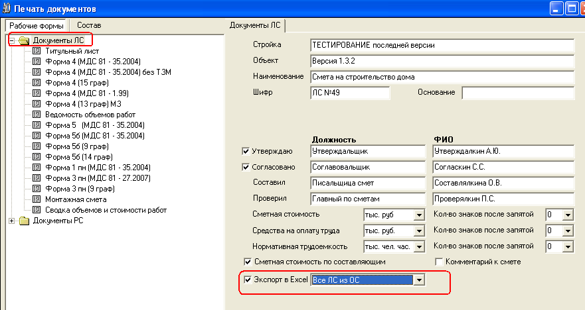Image resolution: width=585 pixels, height=310 pixels.
Task: Click the icon beside Монтажная смета
Action: 37,199
